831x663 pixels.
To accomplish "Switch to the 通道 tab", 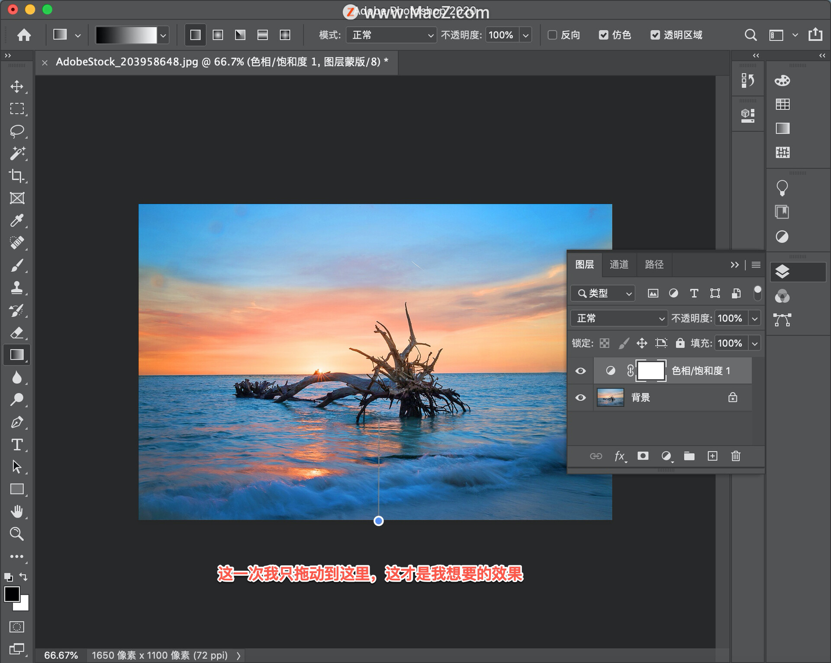I will tap(619, 264).
